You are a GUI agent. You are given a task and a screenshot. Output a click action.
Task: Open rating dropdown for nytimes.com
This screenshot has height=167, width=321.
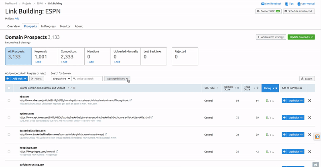[270, 118]
